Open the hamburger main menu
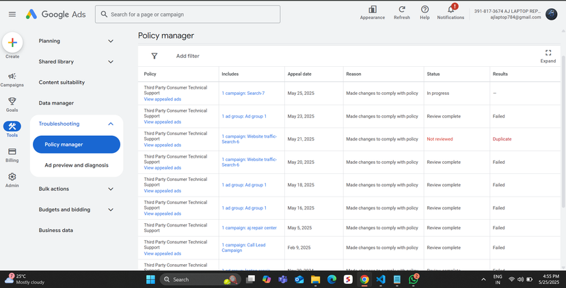 12,14
